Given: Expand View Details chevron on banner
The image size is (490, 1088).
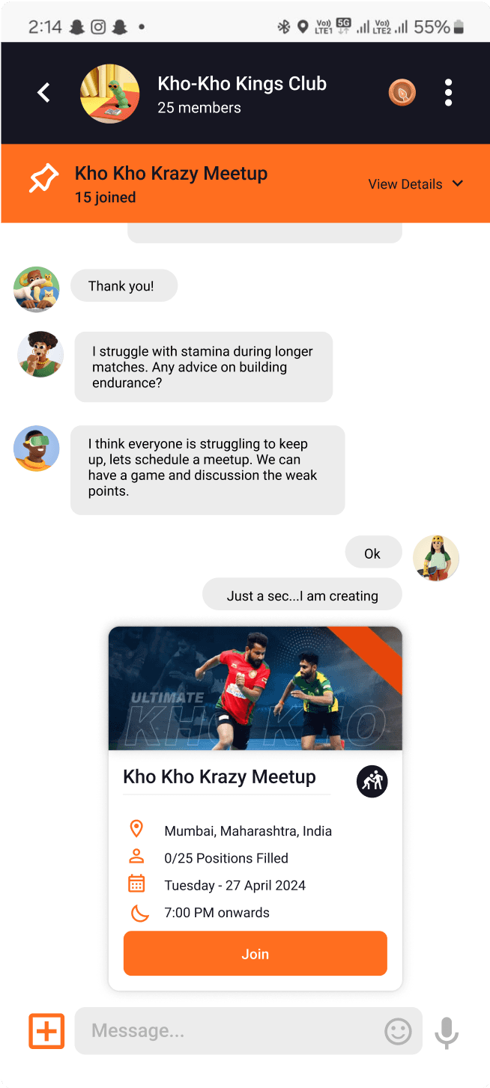Looking at the screenshot, I should 458,184.
